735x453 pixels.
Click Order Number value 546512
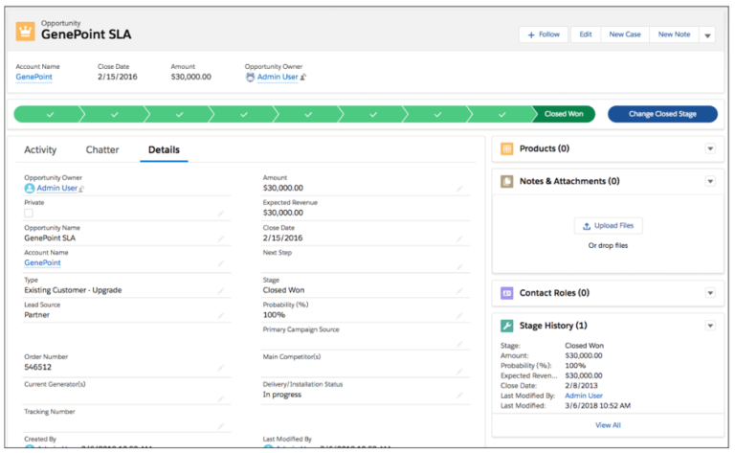(38, 367)
